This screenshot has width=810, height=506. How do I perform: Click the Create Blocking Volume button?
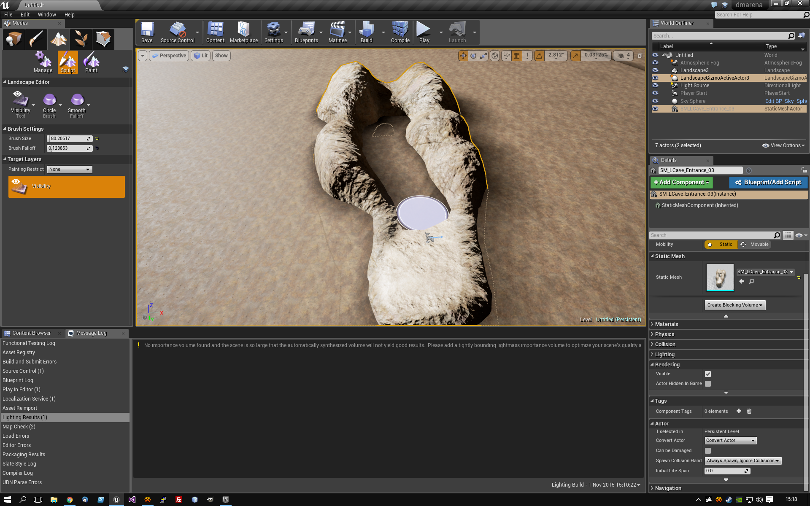pos(735,305)
